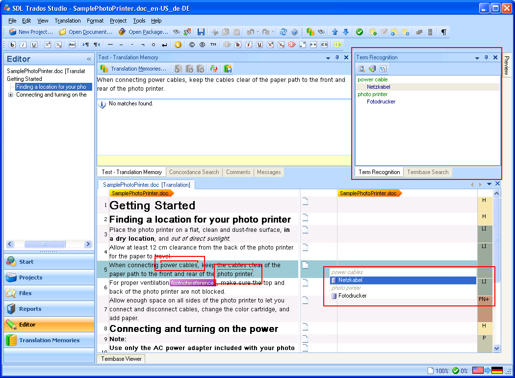Screen dimensions: 515x378
Task: Open the Undo history dropdown arrow
Action: tap(257, 32)
